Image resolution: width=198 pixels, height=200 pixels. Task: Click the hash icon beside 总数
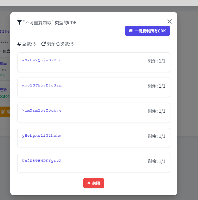pos(19,44)
